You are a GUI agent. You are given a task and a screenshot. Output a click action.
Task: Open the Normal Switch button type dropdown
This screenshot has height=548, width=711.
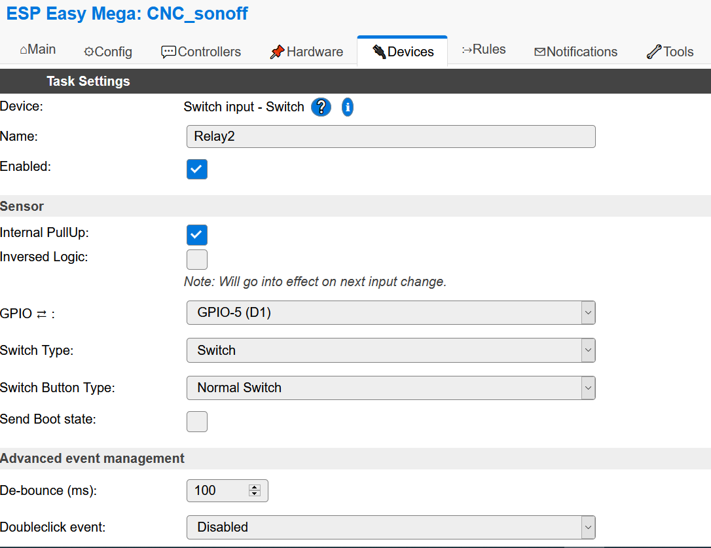tap(391, 388)
